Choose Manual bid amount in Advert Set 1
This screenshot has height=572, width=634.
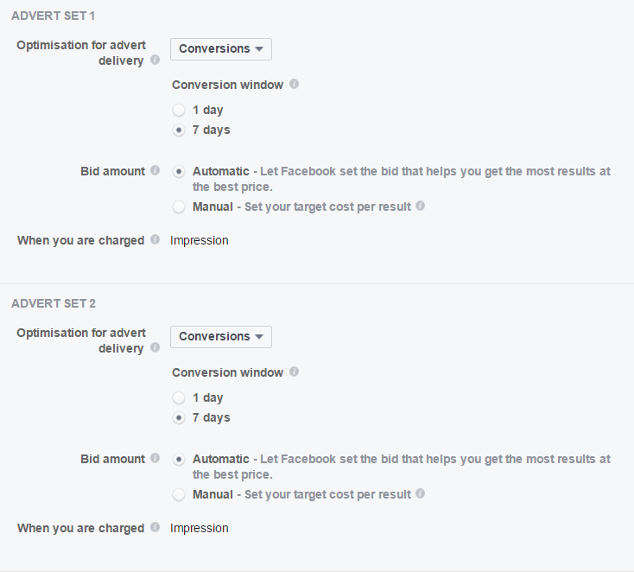tap(179, 207)
